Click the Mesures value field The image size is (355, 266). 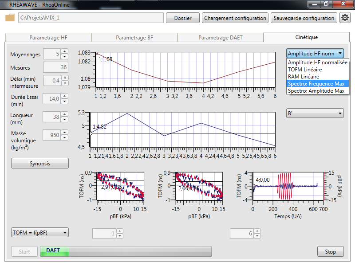click(55, 67)
